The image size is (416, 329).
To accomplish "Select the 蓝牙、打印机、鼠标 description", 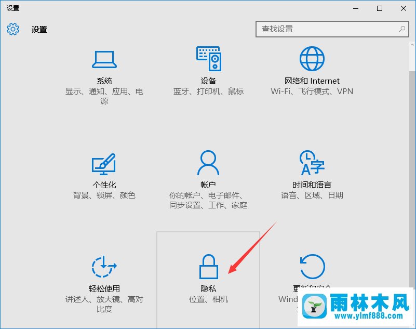I will [209, 91].
